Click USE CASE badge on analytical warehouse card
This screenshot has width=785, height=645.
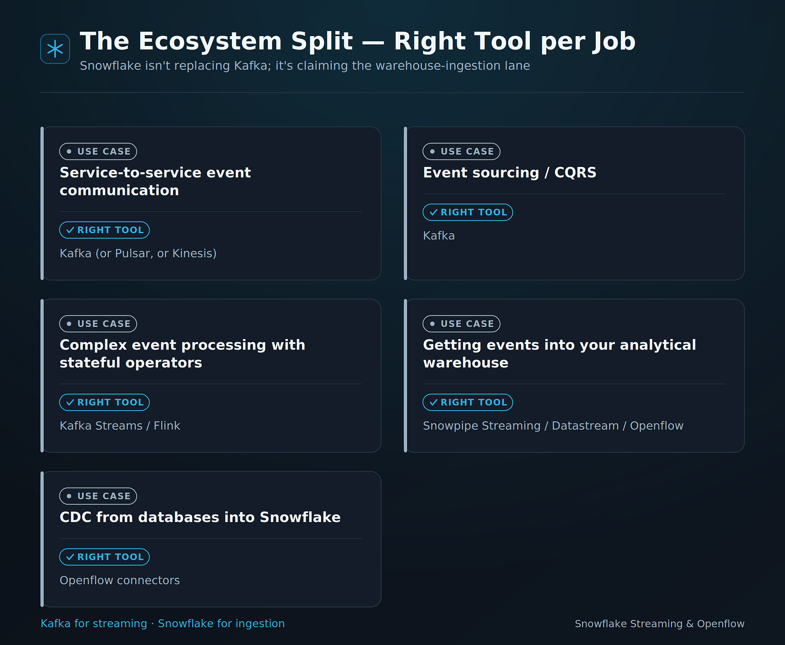pyautogui.click(x=462, y=324)
